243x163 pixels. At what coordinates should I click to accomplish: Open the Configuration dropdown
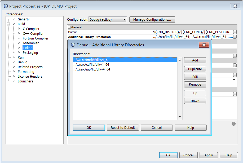[108, 20]
